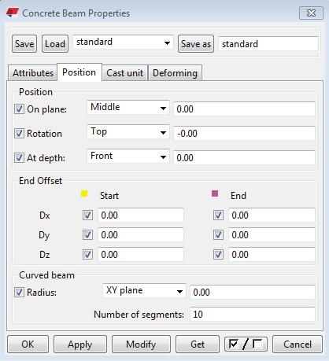Open the On plane Middle dropdown
The height and width of the screenshot is (361, 329).
tap(128, 108)
